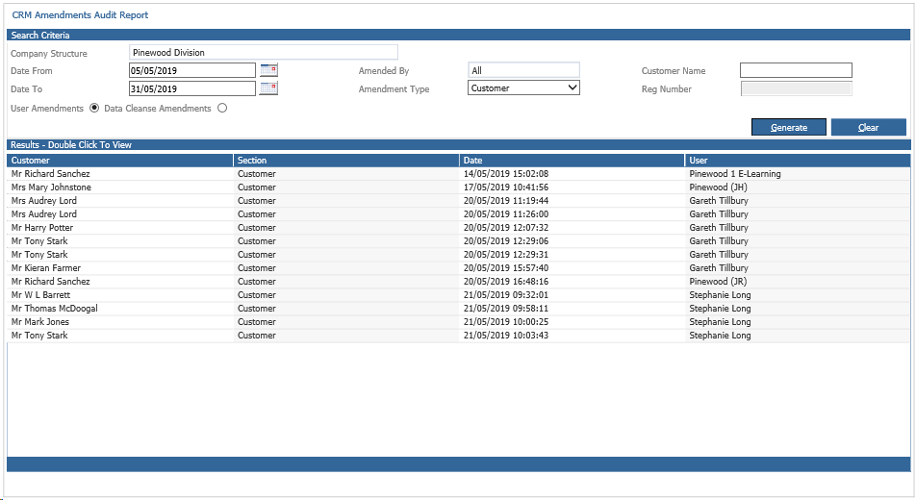
Task: Open the Date From calendar picker
Action: coord(268,70)
